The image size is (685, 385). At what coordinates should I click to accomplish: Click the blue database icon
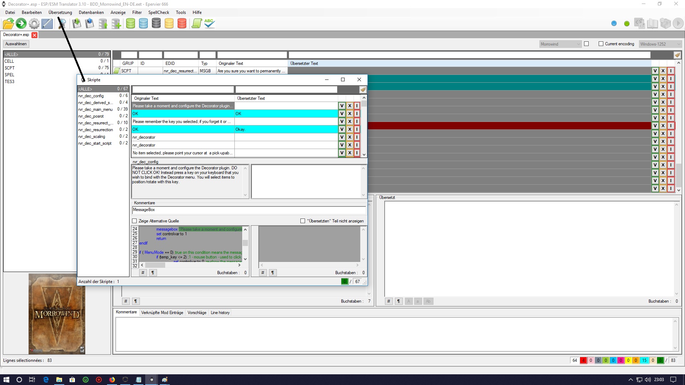click(143, 24)
